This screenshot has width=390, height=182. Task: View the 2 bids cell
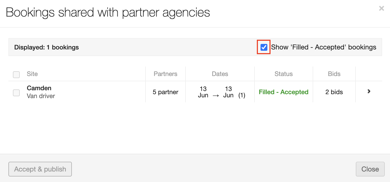coord(334,92)
